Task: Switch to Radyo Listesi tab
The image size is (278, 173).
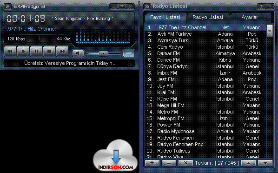Action: [208, 17]
